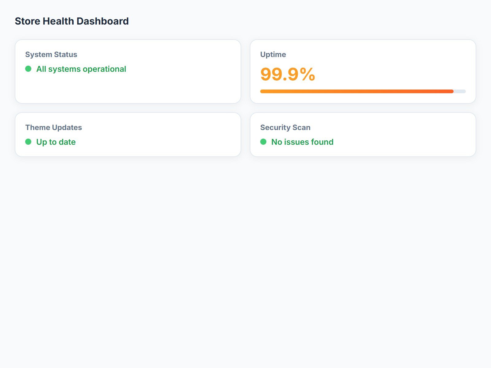Open the Security Scan card
Screen dimensions: 491x368
pos(363,135)
